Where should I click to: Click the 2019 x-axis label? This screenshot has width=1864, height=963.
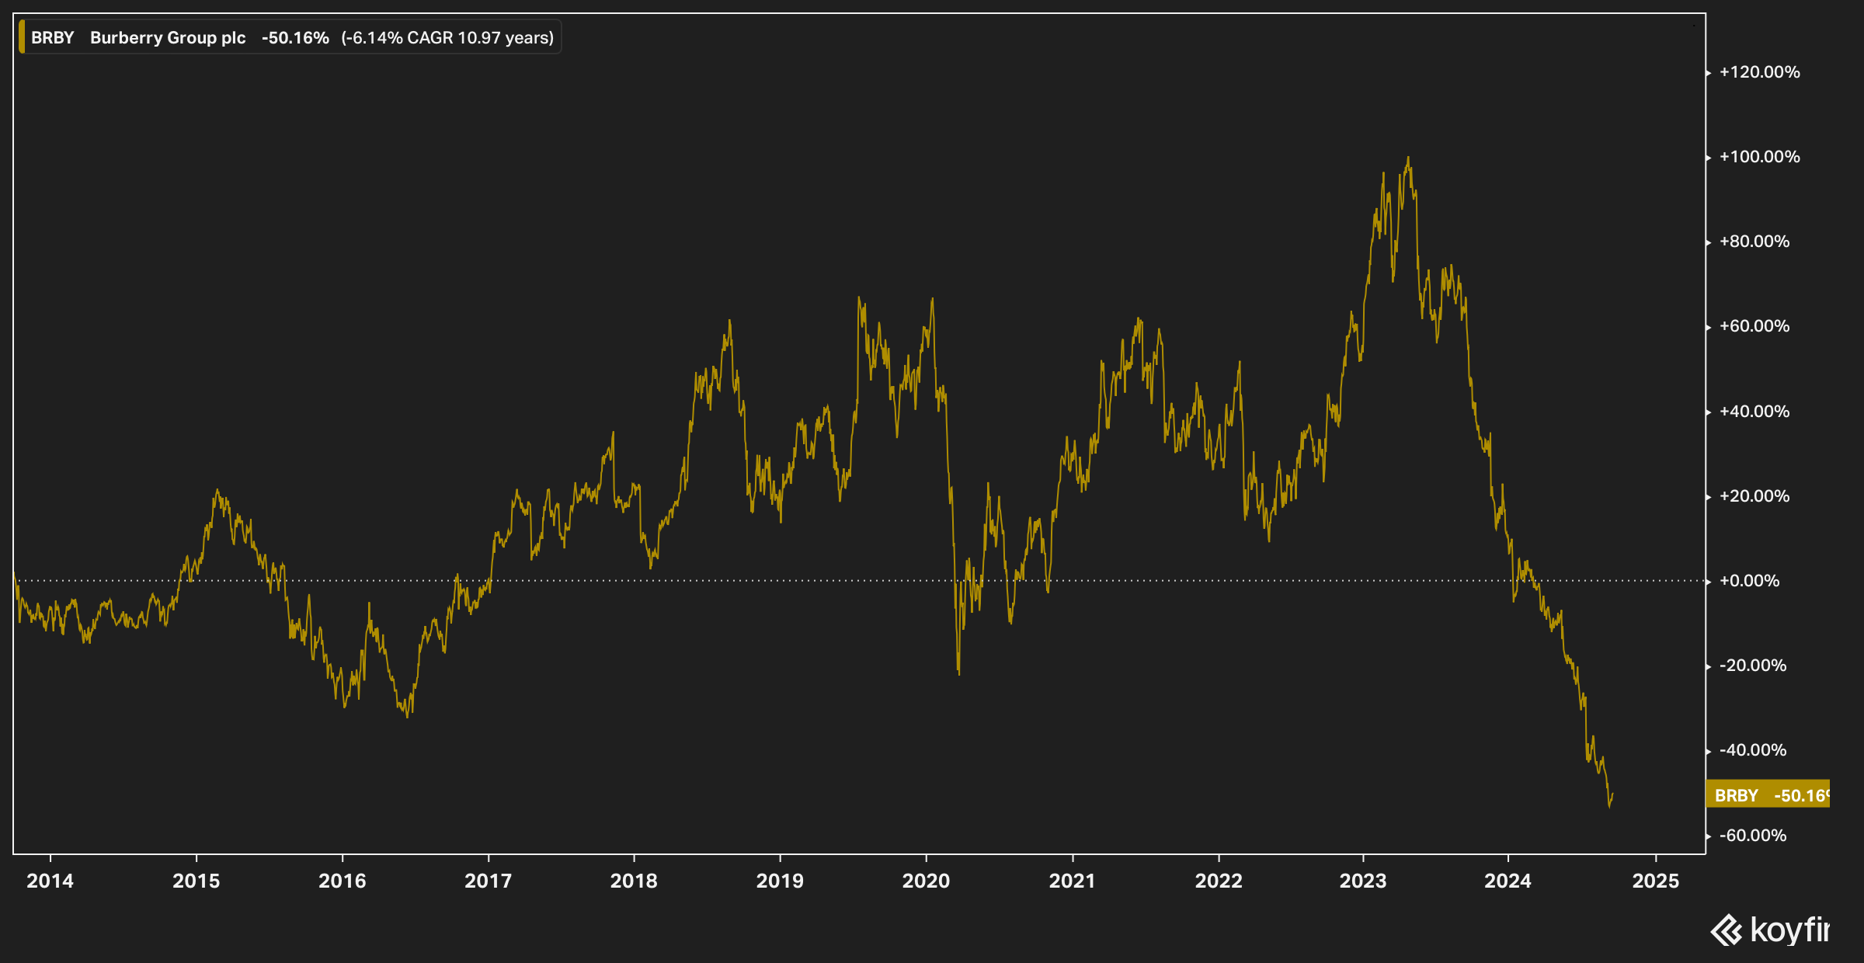click(781, 881)
